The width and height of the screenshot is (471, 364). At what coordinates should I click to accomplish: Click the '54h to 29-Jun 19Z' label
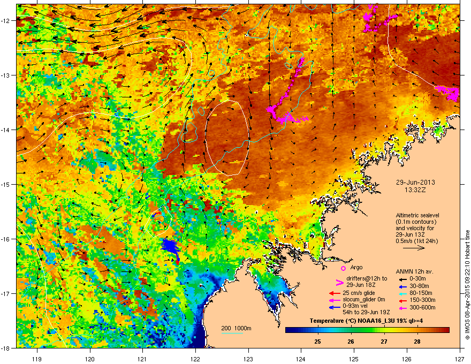click(x=366, y=312)
